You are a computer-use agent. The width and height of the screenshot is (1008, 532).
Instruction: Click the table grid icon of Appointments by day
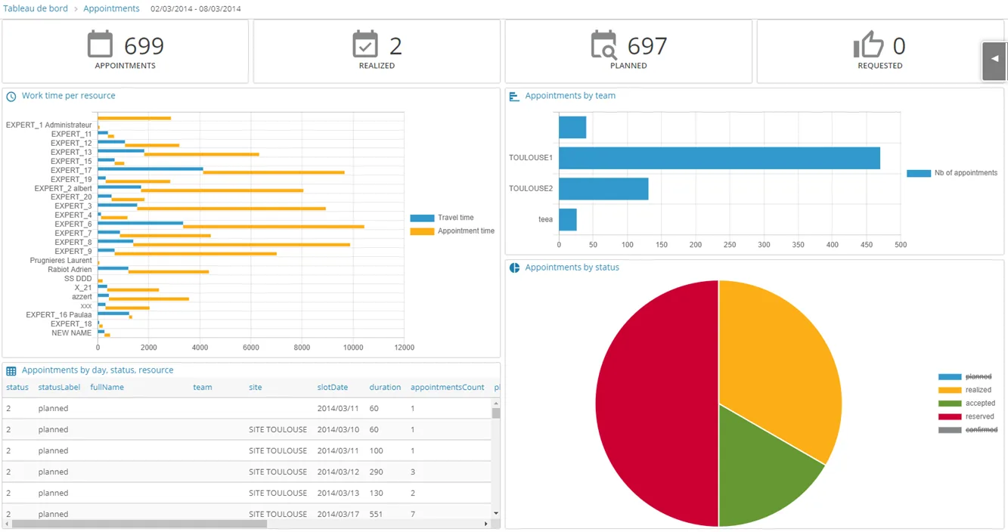click(11, 371)
